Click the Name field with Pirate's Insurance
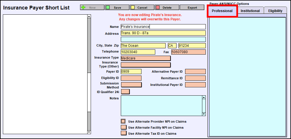 (163, 27)
